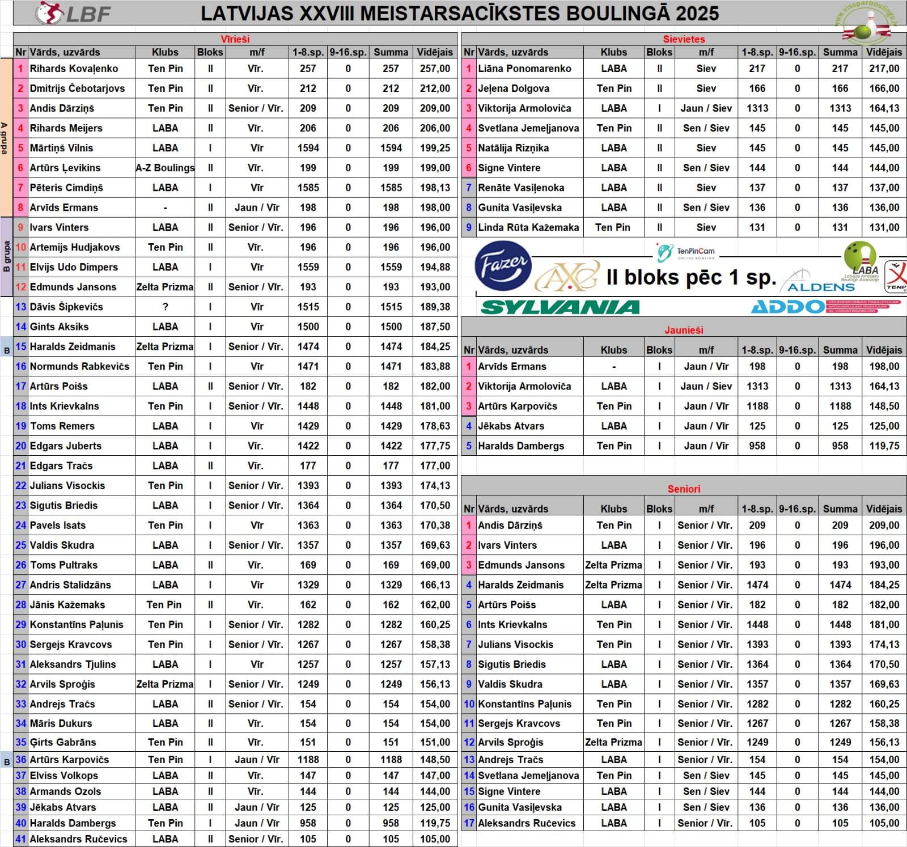Click the Fazer sponsor logo
Screen dimensions: 907x847
(x=503, y=265)
